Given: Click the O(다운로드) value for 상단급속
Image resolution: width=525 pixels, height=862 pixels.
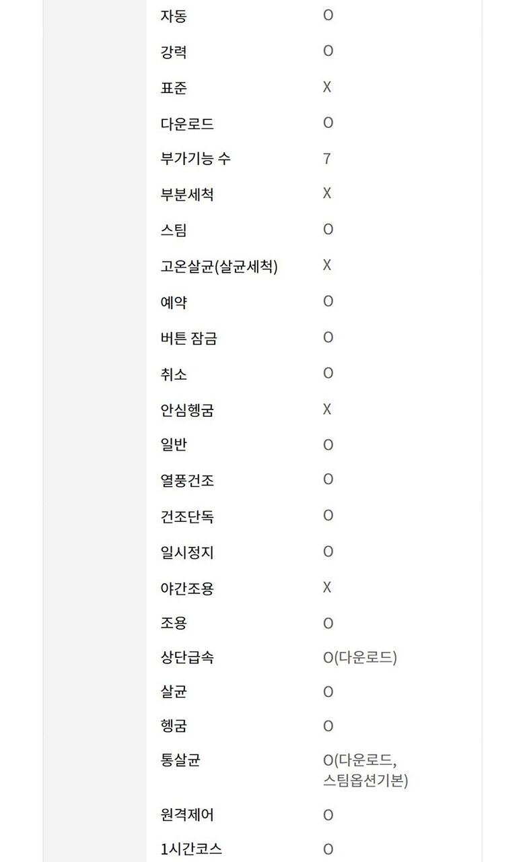Looking at the screenshot, I should 360,658.
